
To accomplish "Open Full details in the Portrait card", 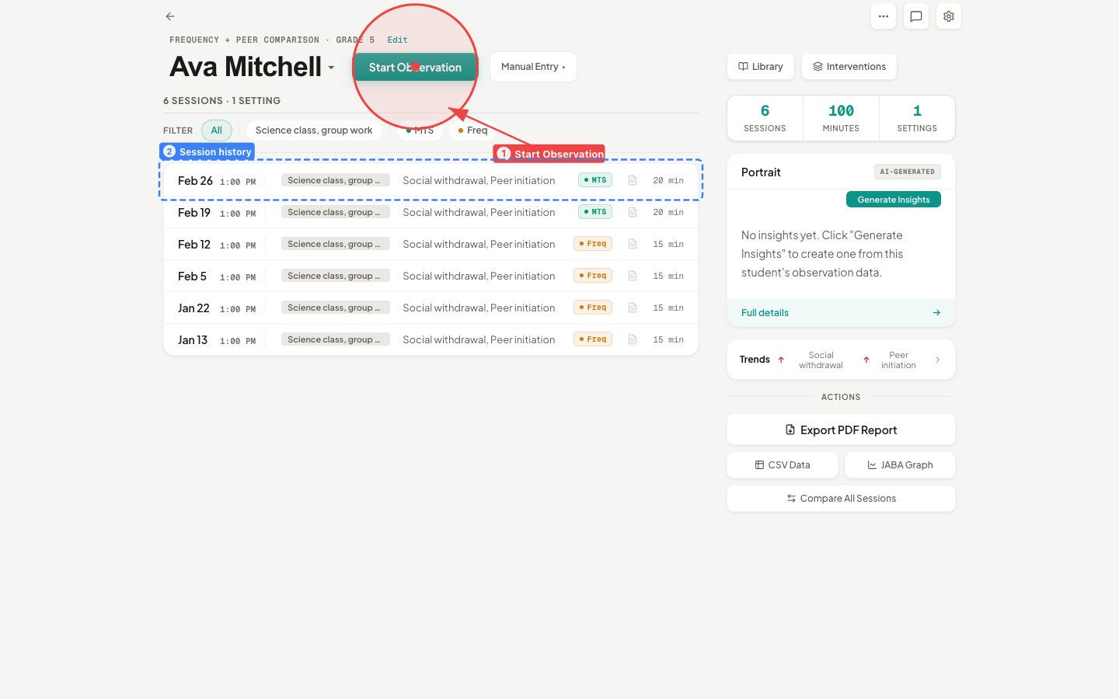I will [764, 312].
